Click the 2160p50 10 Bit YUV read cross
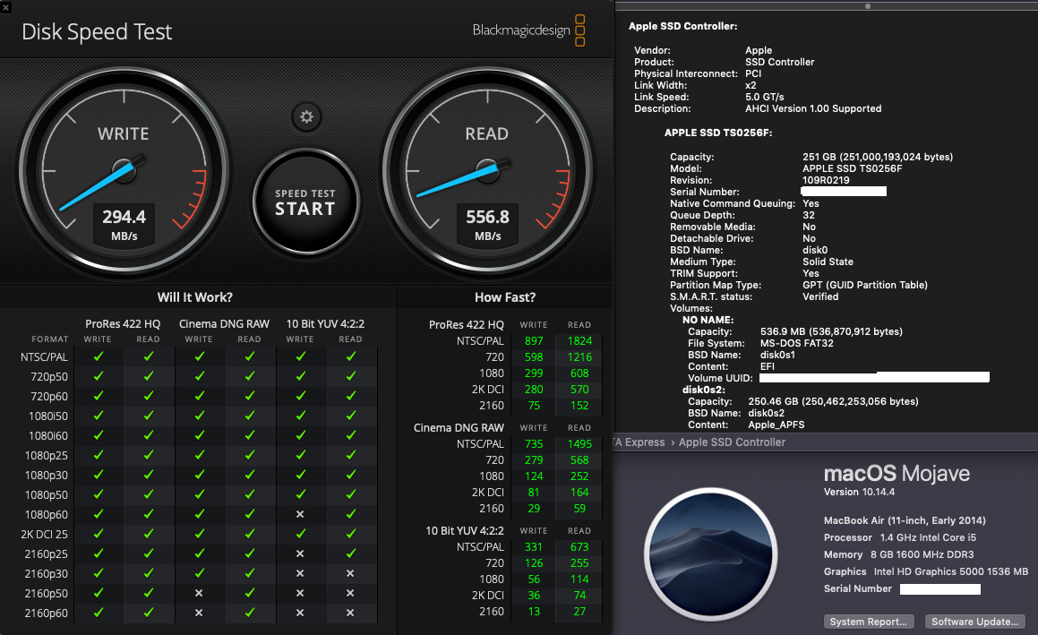This screenshot has width=1038, height=635. (350, 593)
